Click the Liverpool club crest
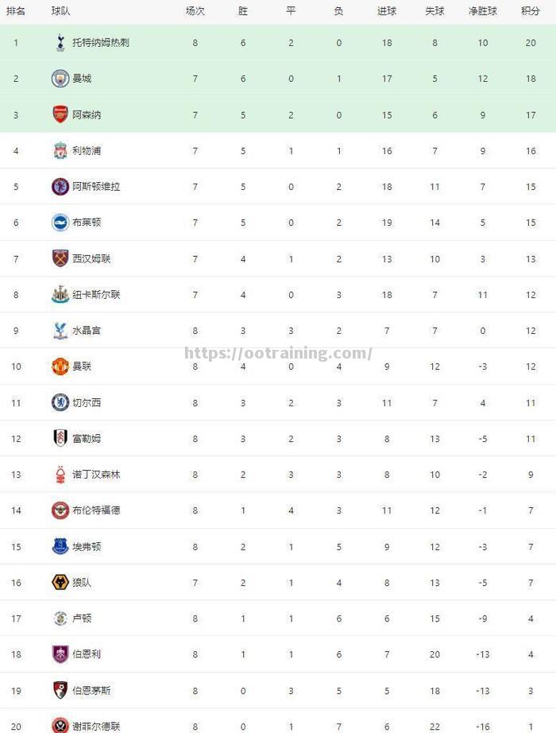The image size is (556, 733). coord(60,150)
